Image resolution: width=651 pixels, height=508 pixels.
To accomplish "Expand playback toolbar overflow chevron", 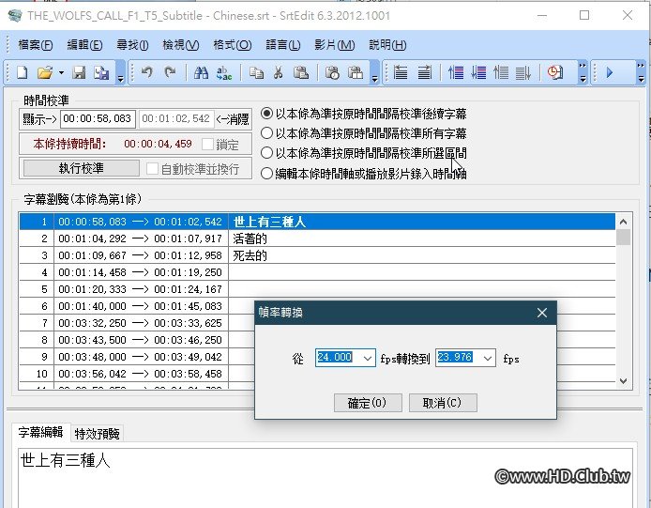I will 641,72.
